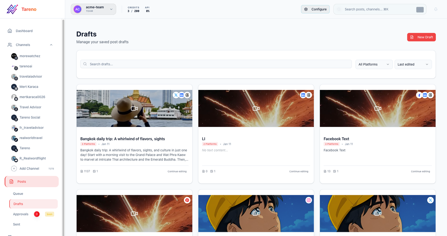This screenshot has height=236, width=447.
Task: Click the mertkaraca0026 channel avatar
Action: pyautogui.click(x=14, y=97)
